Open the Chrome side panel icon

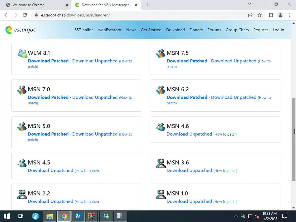point(271,15)
